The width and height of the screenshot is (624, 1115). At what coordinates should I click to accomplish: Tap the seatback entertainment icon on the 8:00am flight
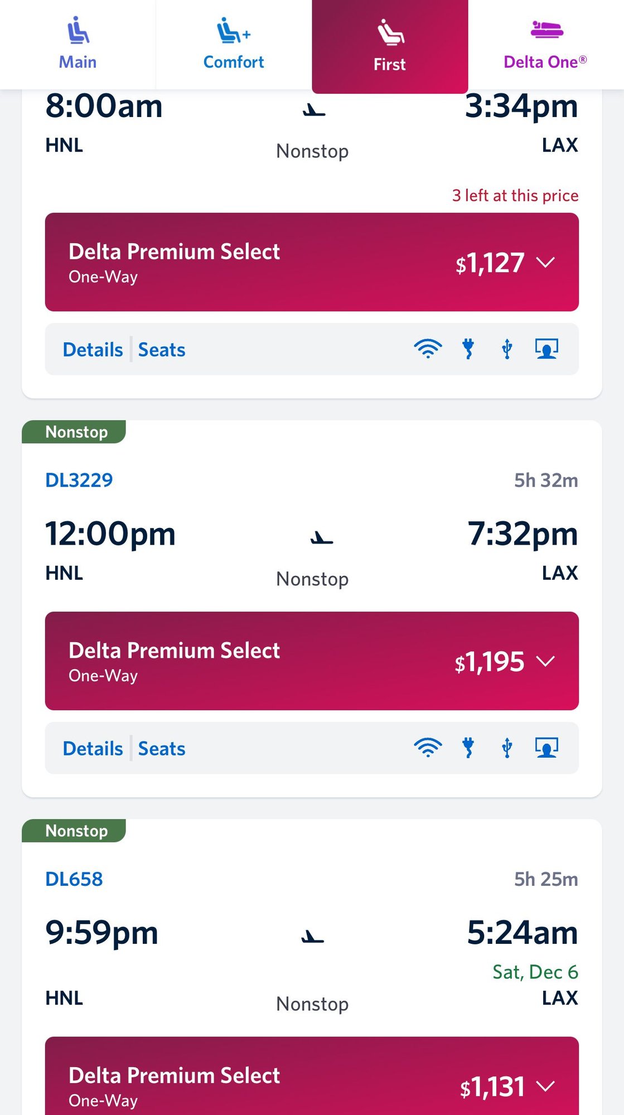coord(546,349)
